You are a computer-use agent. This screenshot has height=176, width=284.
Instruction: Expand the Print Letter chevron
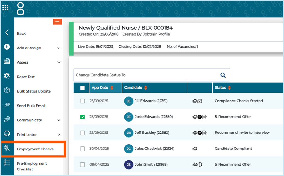tap(59, 135)
